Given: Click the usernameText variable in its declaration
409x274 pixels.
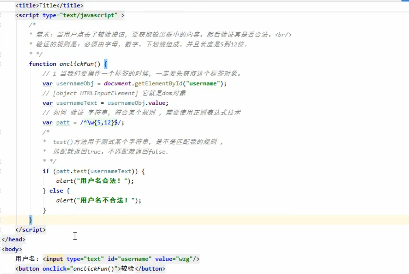Looking at the screenshot, I should pyautogui.click(x=76, y=103).
